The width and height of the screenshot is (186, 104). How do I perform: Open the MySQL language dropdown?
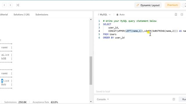(x=105, y=14)
